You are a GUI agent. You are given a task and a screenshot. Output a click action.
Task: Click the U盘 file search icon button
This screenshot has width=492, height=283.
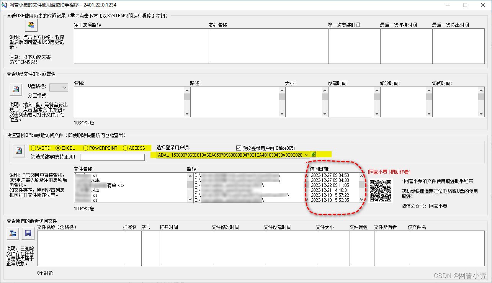click(x=16, y=90)
